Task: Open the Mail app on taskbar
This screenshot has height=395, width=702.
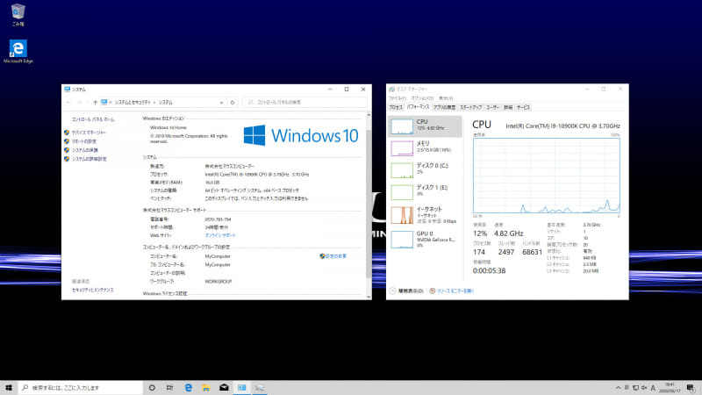Action: [x=224, y=387]
